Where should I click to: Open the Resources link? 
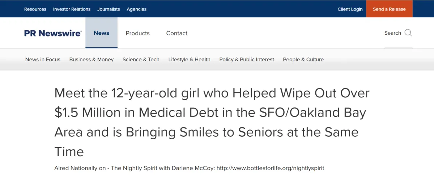(x=35, y=9)
